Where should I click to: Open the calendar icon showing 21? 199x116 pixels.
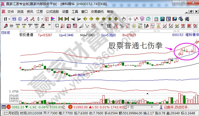coord(156,19)
